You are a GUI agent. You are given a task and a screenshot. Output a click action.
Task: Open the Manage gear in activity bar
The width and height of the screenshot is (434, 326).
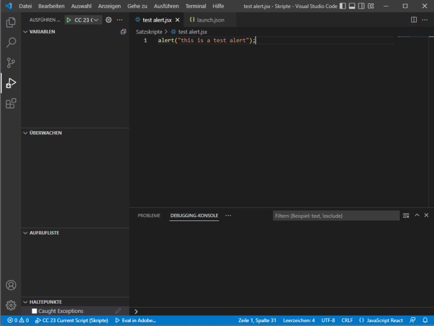[11, 305]
